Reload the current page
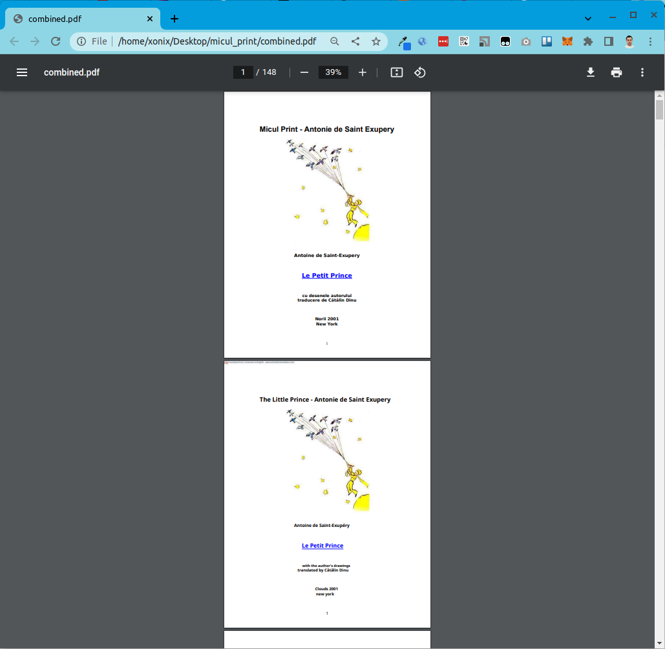The width and height of the screenshot is (665, 649). tap(56, 41)
